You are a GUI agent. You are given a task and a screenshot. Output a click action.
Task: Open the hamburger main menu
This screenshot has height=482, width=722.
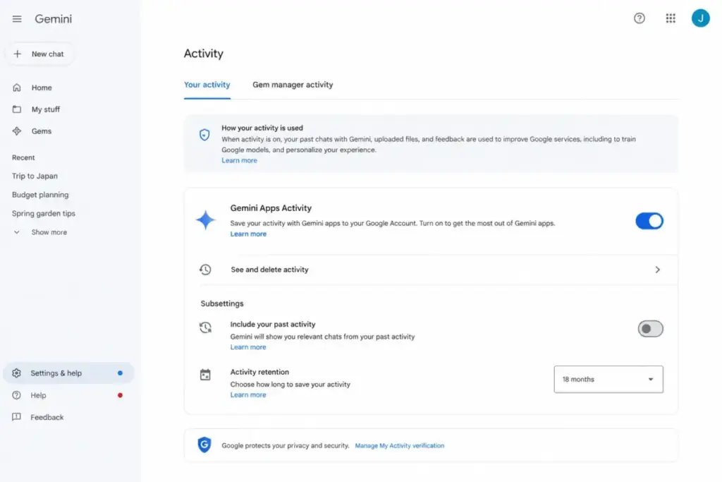(17, 19)
